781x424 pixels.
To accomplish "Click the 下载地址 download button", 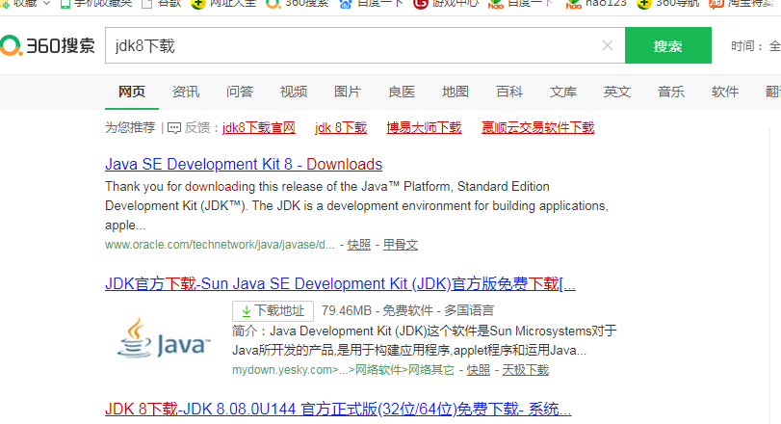I will coord(273,311).
